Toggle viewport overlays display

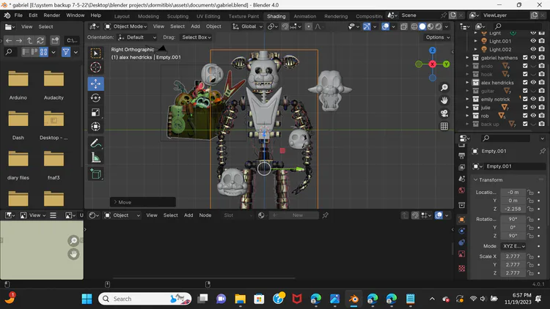coord(385,26)
